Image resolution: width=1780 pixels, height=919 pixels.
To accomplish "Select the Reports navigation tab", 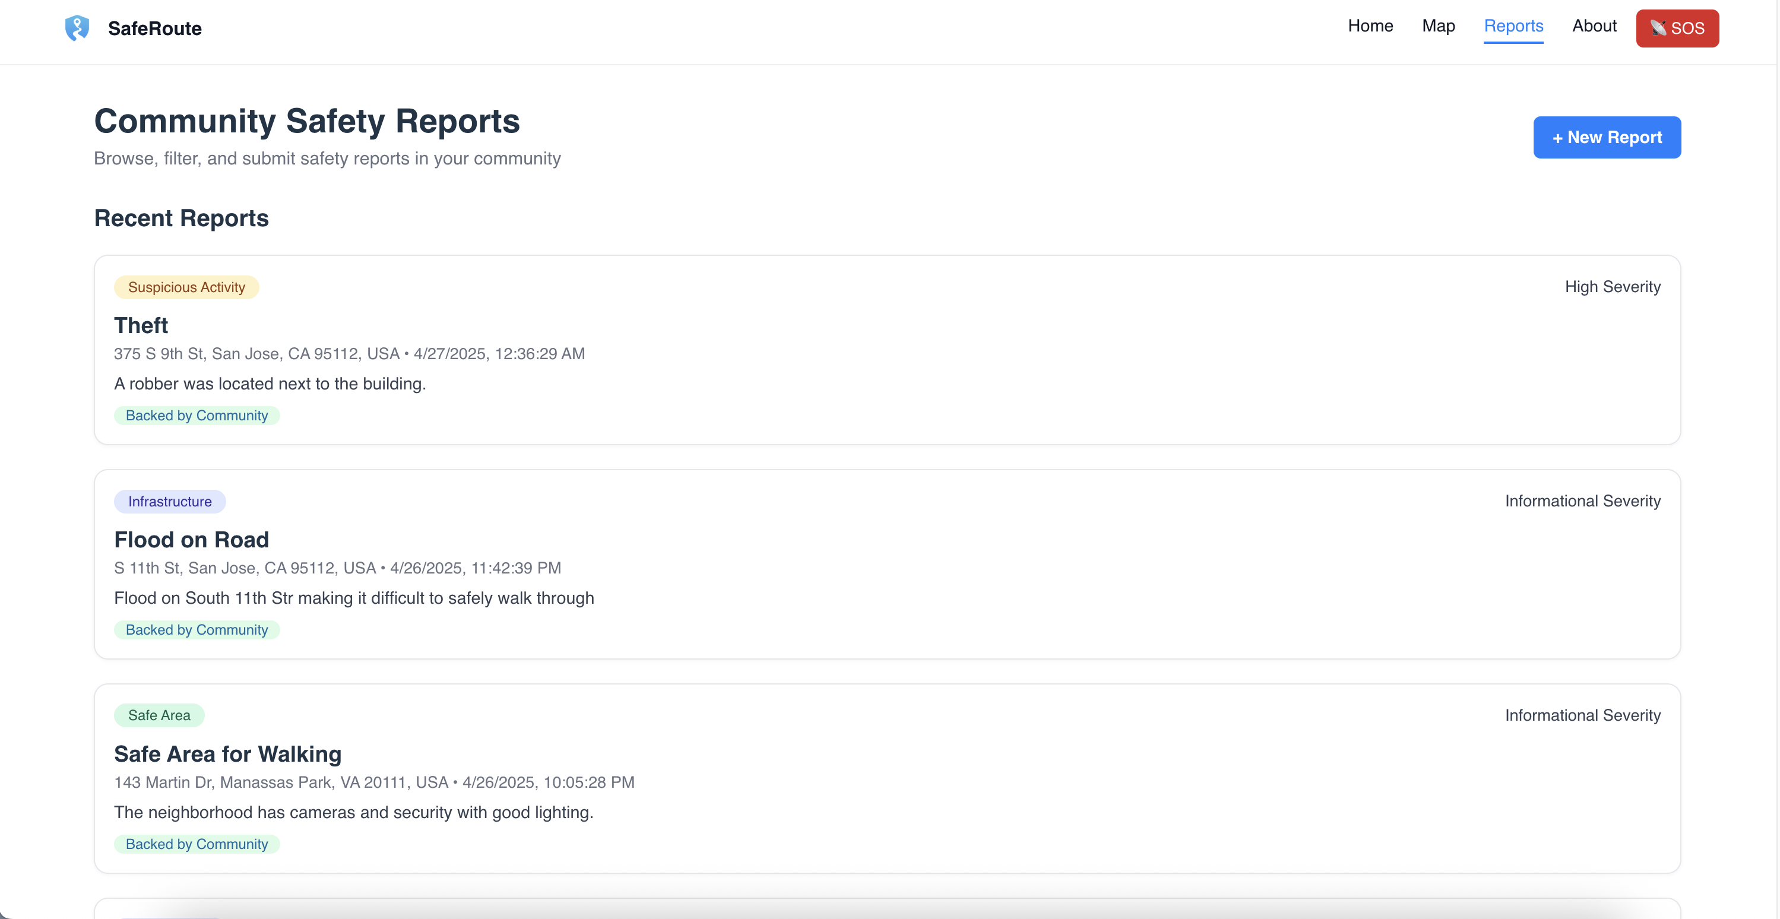I will point(1513,26).
